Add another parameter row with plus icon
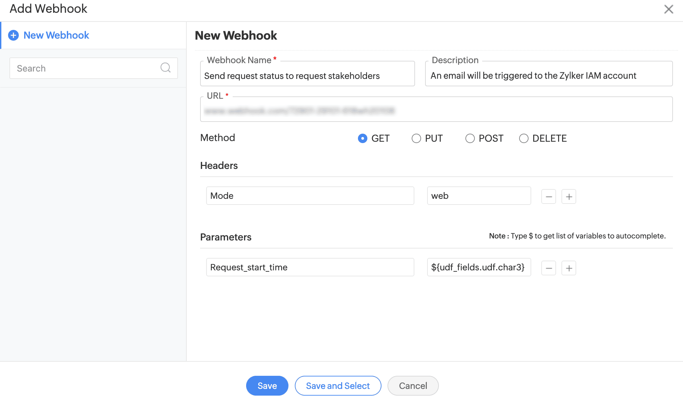Screen dimensions: 683x403 click(569, 268)
